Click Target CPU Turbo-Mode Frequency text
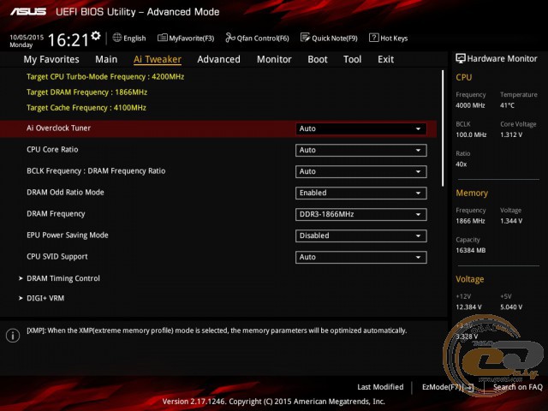 [105, 77]
